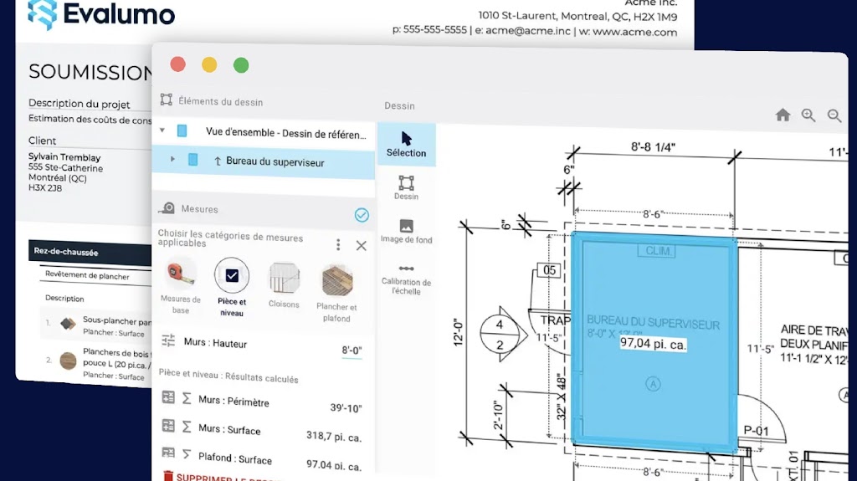Click the 39'-10" perimeter value
The height and width of the screenshot is (481, 857).
pos(346,407)
